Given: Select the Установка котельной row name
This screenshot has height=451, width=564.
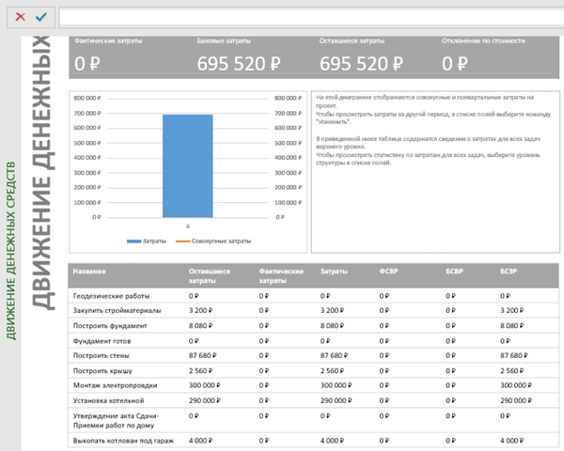Looking at the screenshot, I should coord(109,400).
